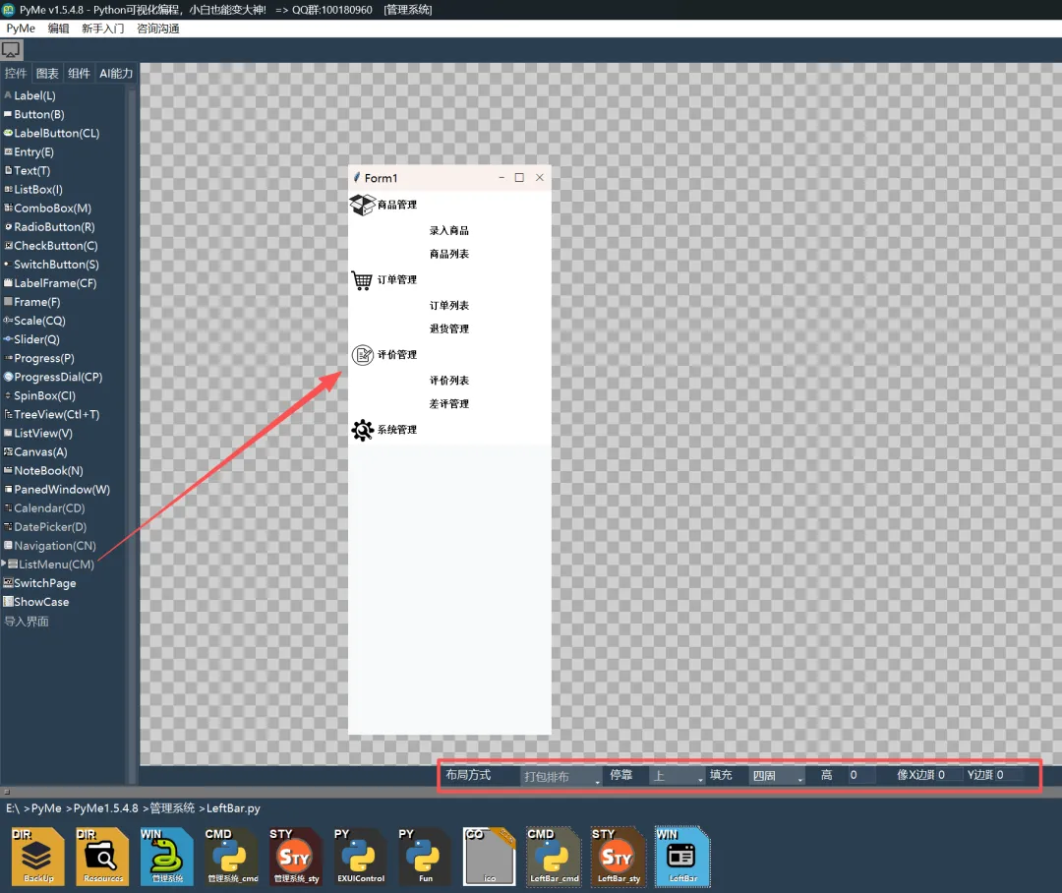Select the ico file icon
The height and width of the screenshot is (893, 1062).
pos(489,857)
